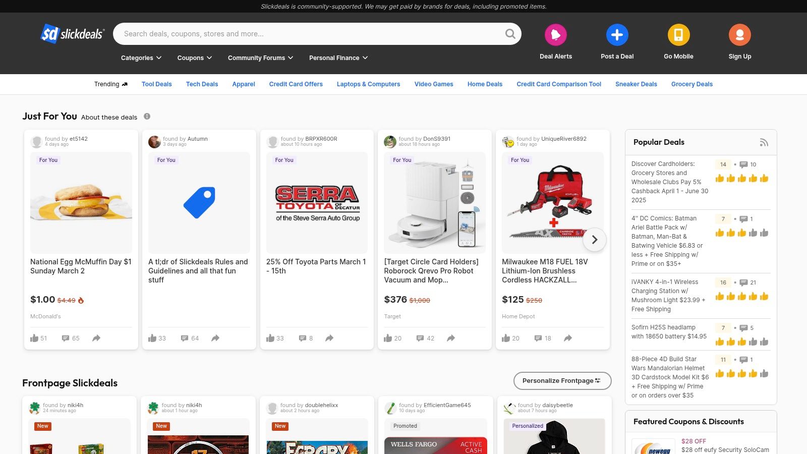Open Deal Alerts bell icon
The image size is (807, 454).
click(556, 35)
